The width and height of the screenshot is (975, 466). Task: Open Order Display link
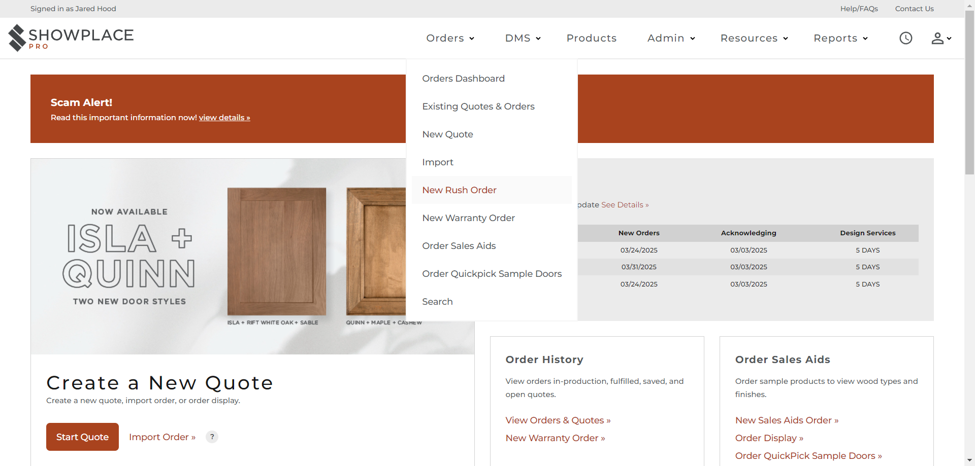pyautogui.click(x=769, y=438)
